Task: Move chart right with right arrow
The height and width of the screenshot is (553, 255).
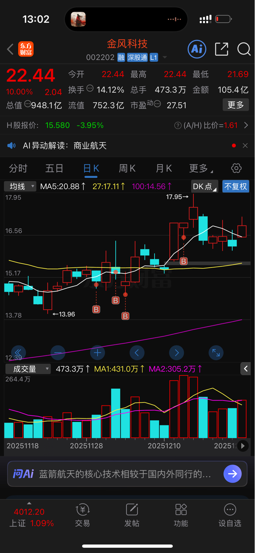Action: [x=176, y=353]
